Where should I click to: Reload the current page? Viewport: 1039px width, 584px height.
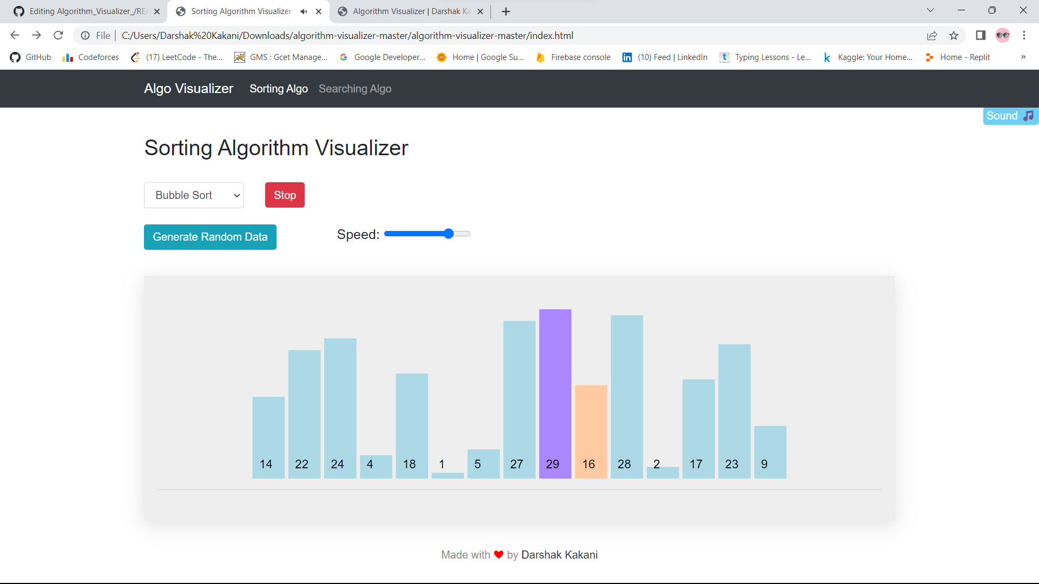58,35
